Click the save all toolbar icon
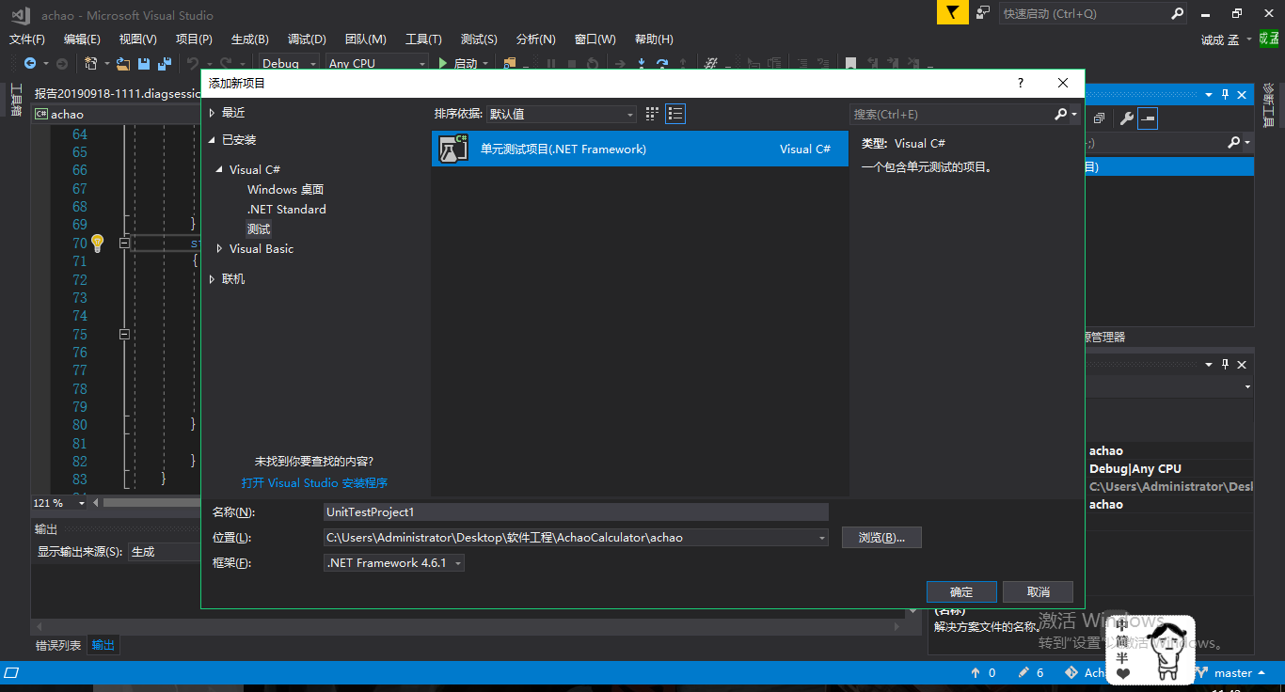Image resolution: width=1285 pixels, height=692 pixels. point(165,63)
